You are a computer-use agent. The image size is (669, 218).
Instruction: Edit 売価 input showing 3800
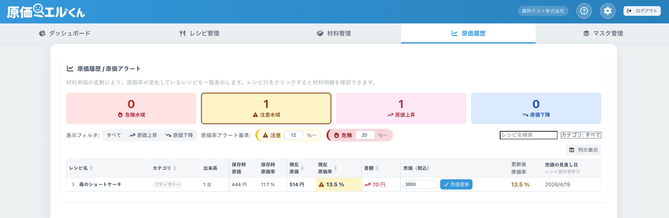pos(420,184)
